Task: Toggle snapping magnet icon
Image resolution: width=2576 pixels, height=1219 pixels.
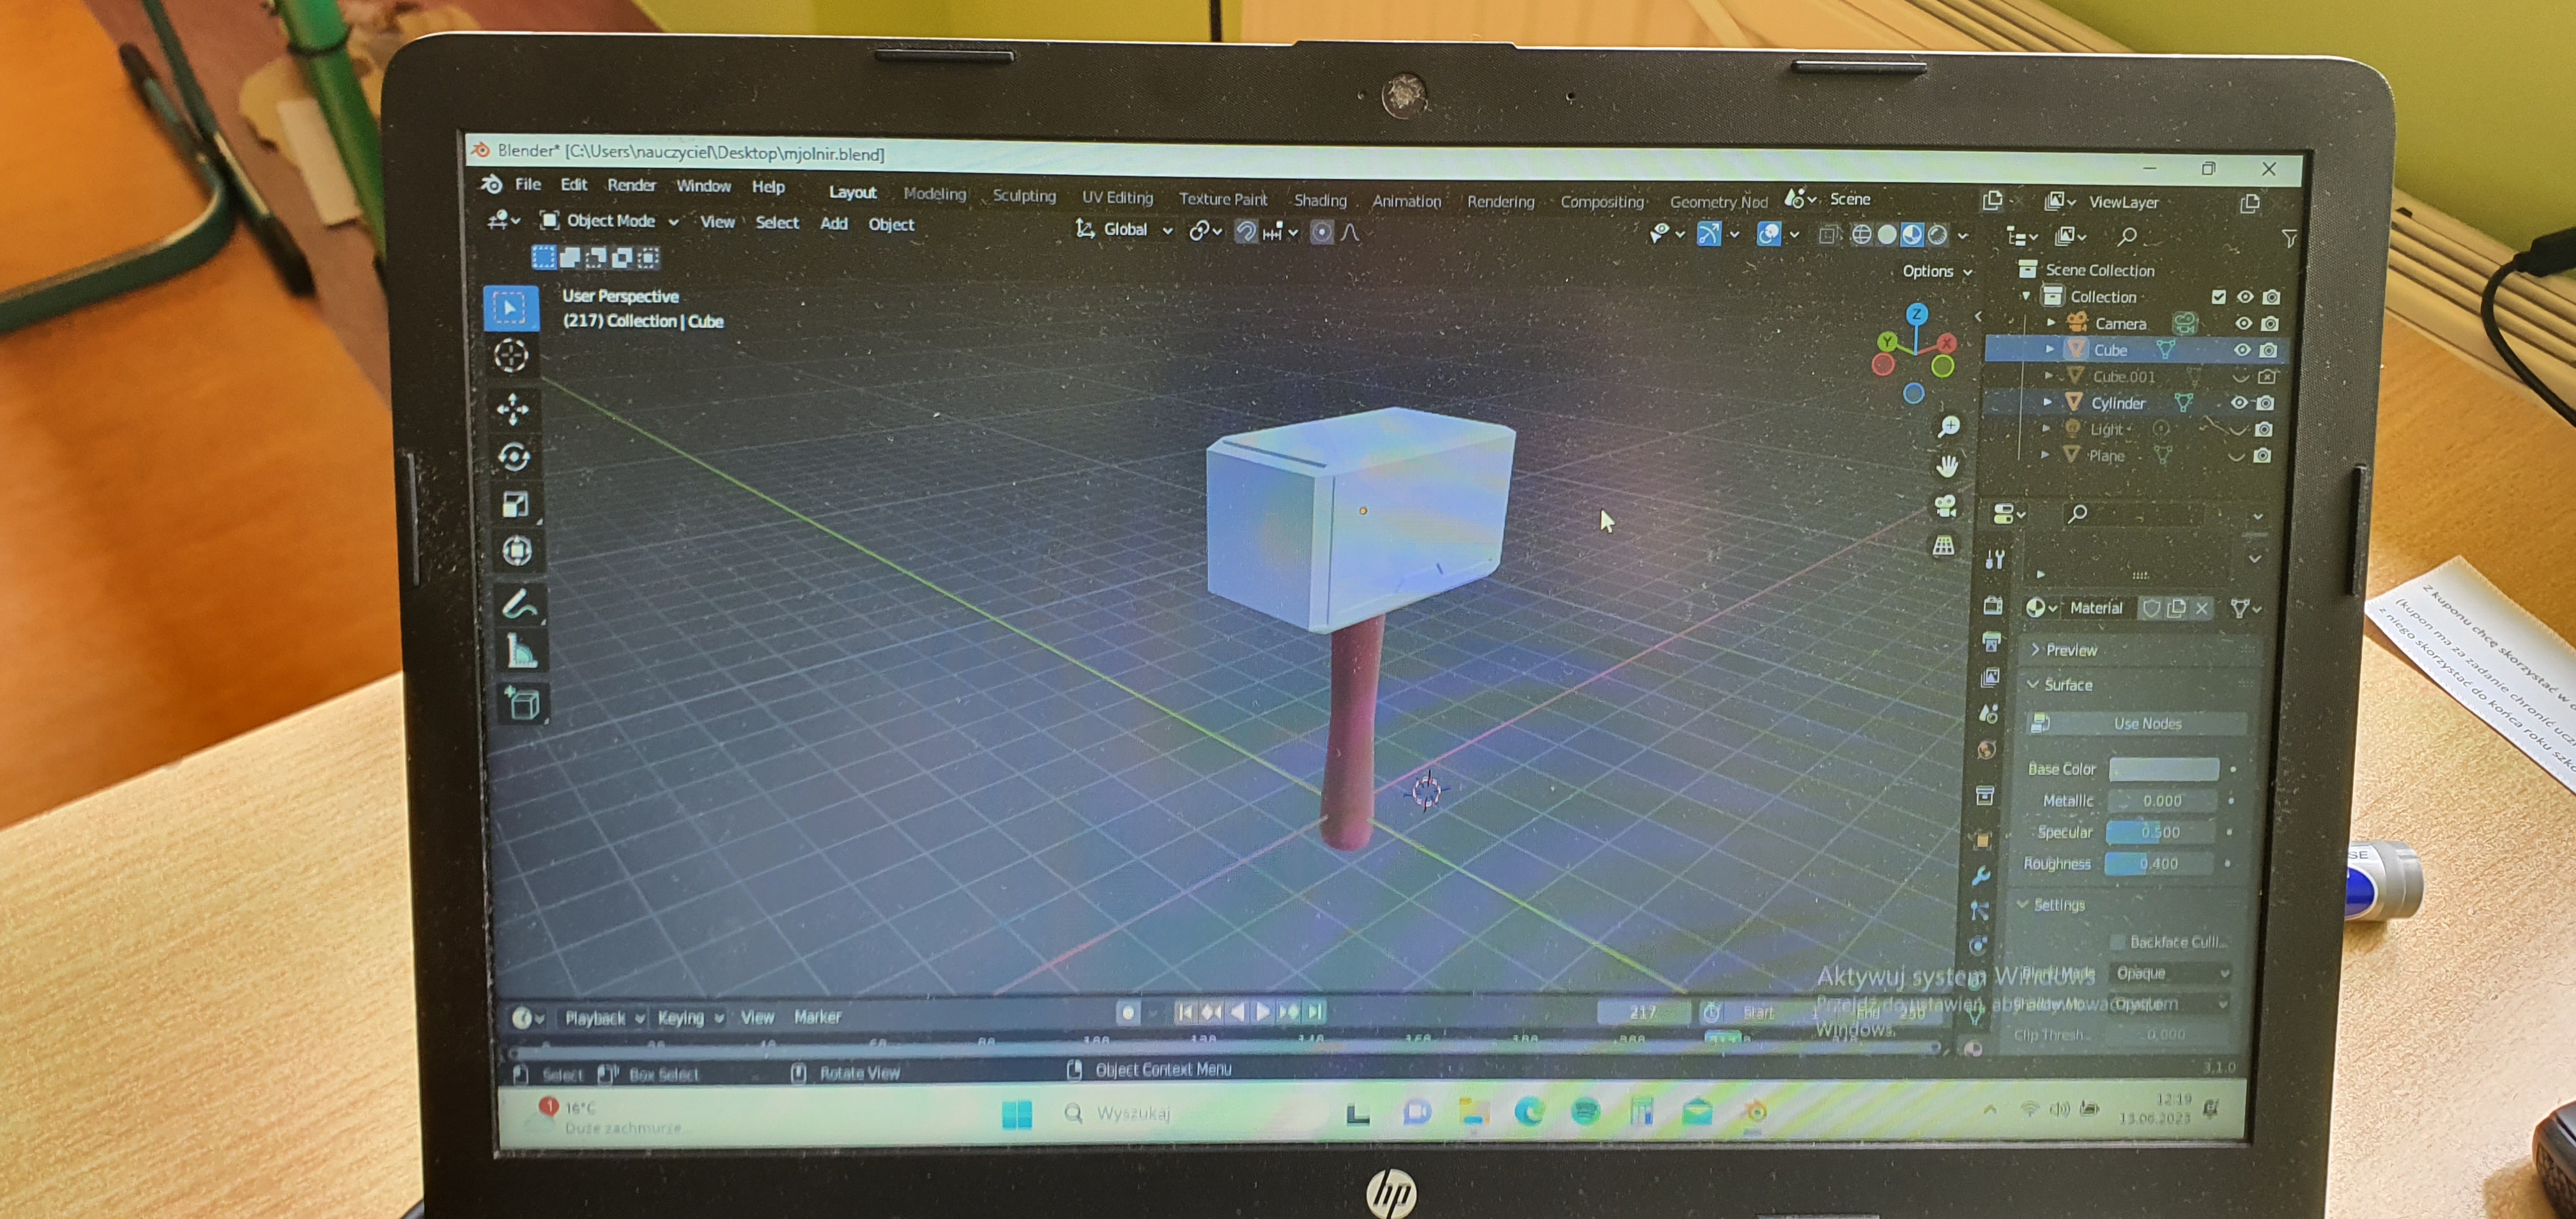Action: [1246, 232]
